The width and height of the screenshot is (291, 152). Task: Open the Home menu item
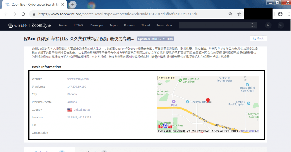click(x=63, y=25)
